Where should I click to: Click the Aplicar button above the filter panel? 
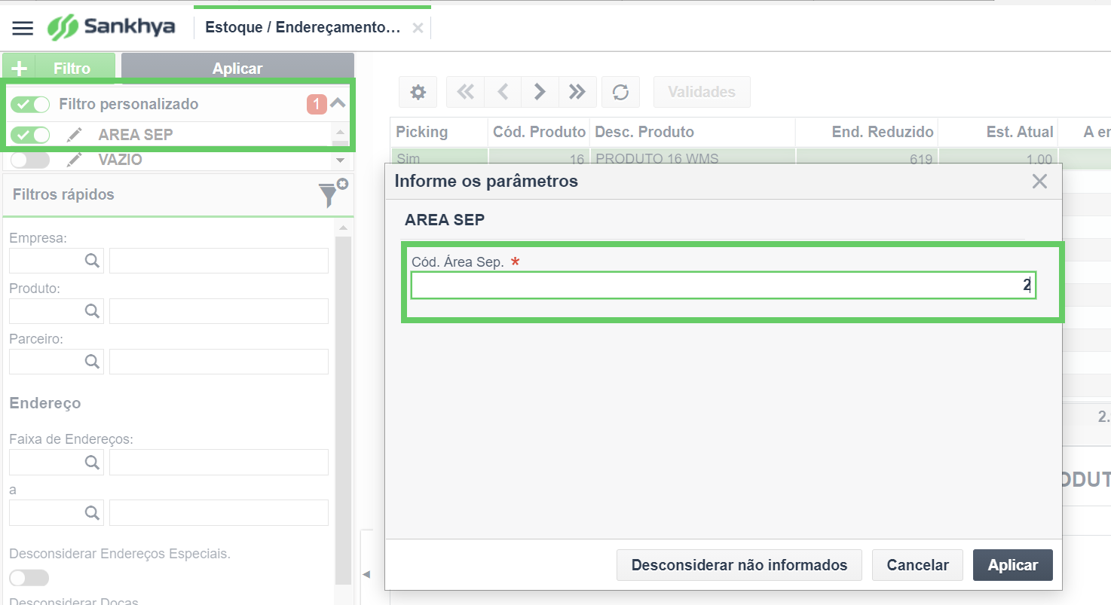click(x=237, y=68)
